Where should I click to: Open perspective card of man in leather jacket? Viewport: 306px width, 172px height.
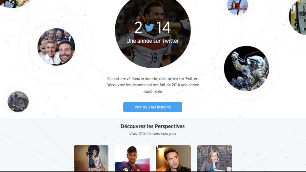(173, 158)
